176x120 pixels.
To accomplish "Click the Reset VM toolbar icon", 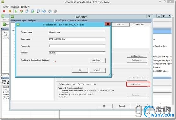I will tap(21, 11).
